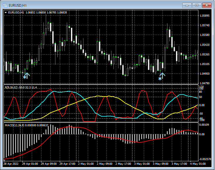Click the EURUSD,H1 title bar text
The height and width of the screenshot is (170, 215).
click(18, 5)
